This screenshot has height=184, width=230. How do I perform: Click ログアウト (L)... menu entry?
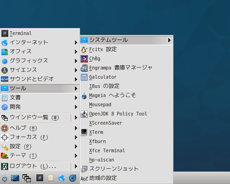coord(40,166)
